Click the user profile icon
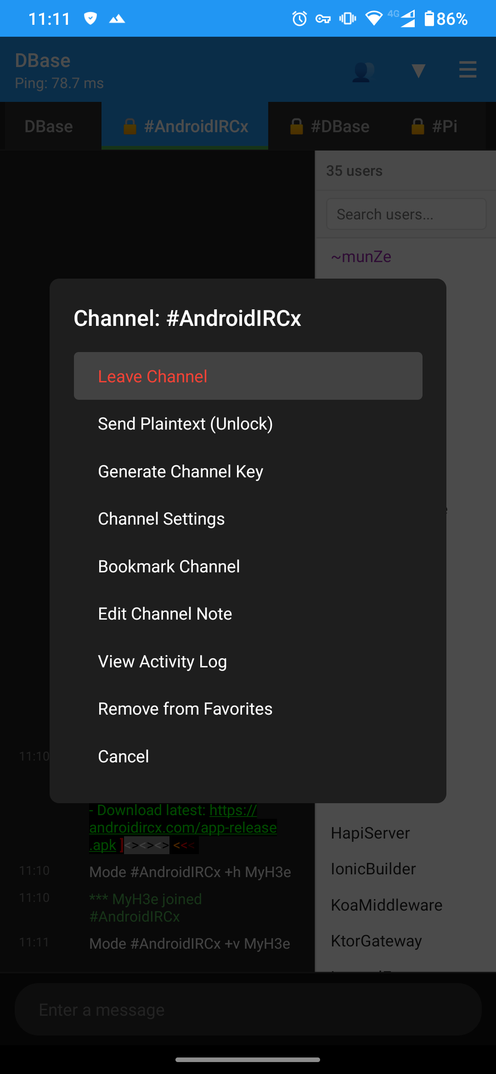 (x=362, y=71)
